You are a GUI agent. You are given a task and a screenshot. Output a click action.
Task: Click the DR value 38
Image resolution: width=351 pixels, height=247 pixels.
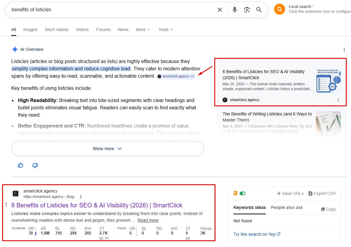pyautogui.click(x=31, y=233)
